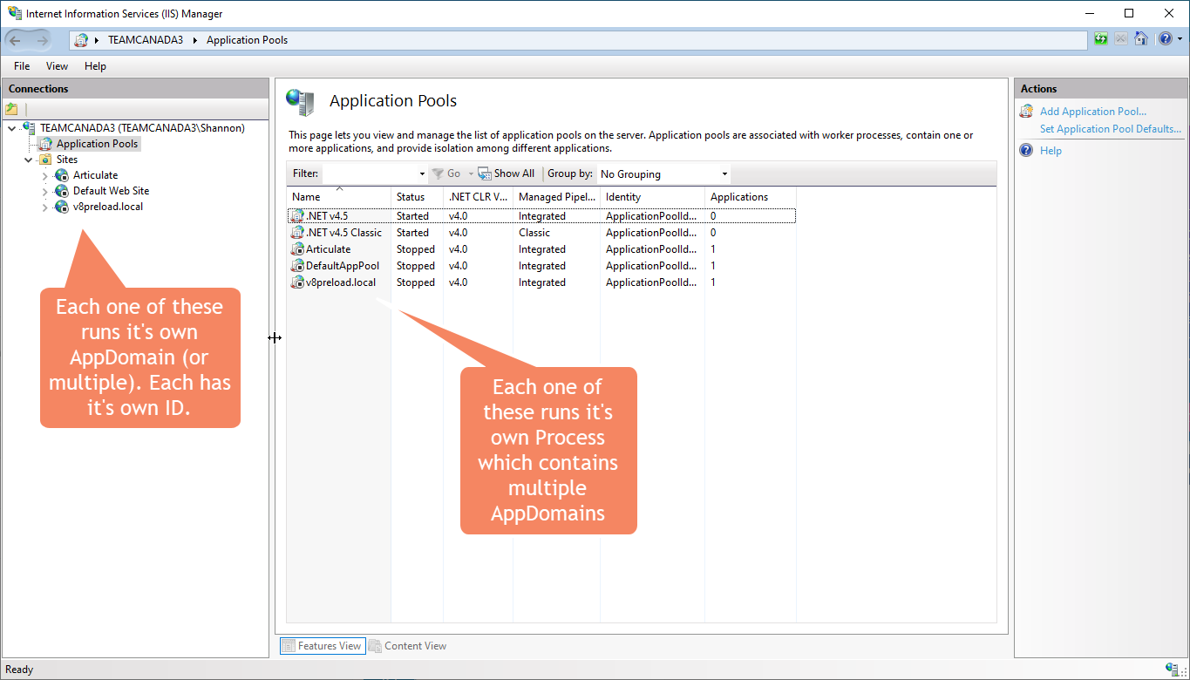Select the .NET v4.5 Classic pool row

541,233
